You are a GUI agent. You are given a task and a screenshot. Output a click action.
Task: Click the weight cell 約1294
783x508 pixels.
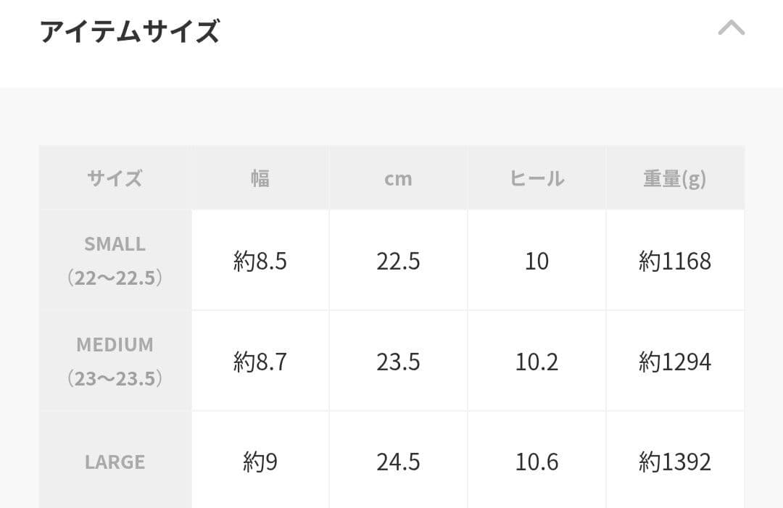click(x=674, y=362)
